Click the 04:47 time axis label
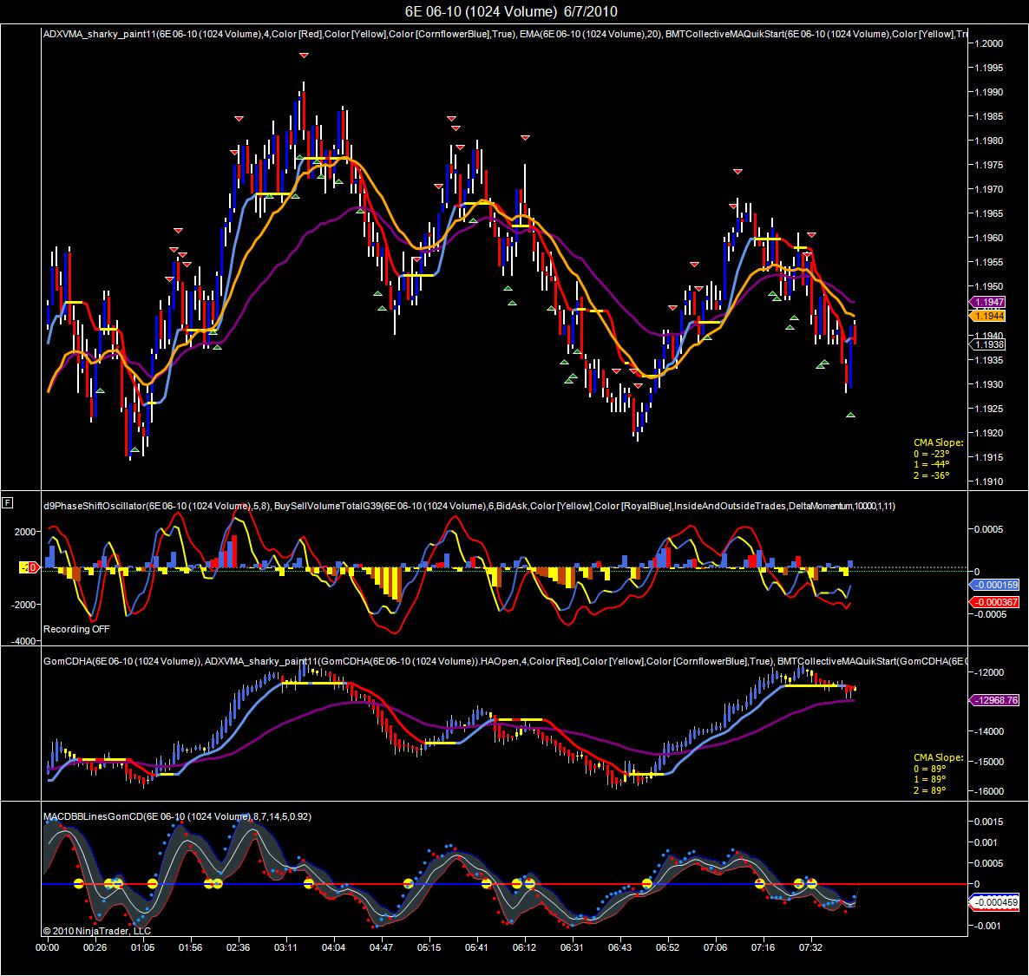 tap(381, 947)
